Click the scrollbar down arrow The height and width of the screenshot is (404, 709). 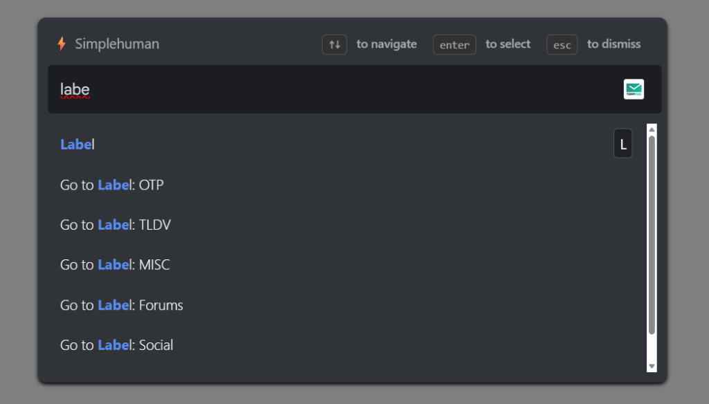click(x=652, y=366)
